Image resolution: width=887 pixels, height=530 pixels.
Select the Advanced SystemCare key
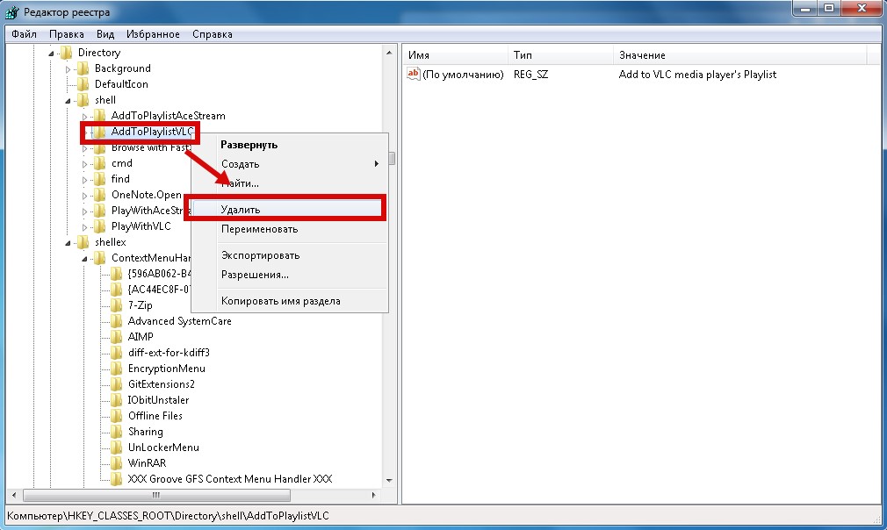coord(179,321)
